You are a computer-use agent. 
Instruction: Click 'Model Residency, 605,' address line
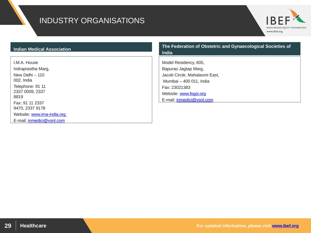coord(183,62)
